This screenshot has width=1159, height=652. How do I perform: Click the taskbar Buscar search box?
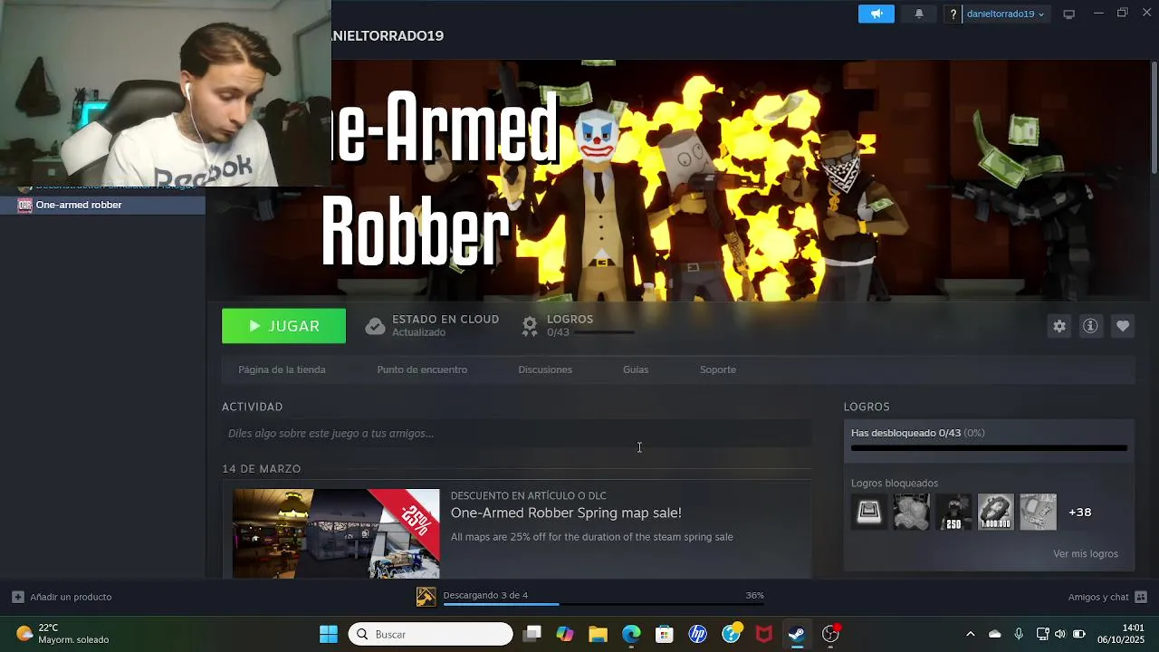(431, 634)
